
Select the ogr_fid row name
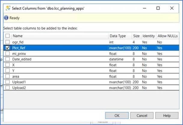[x=18, y=42]
